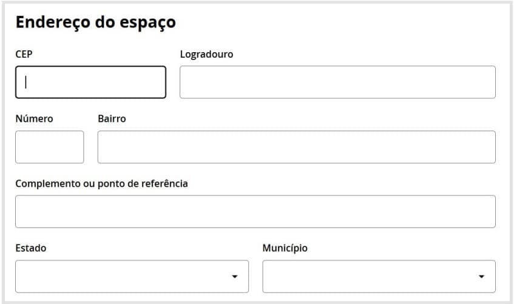The height and width of the screenshot is (304, 514).
Task: Open the Estado dropdown arrow
Action: (234, 277)
